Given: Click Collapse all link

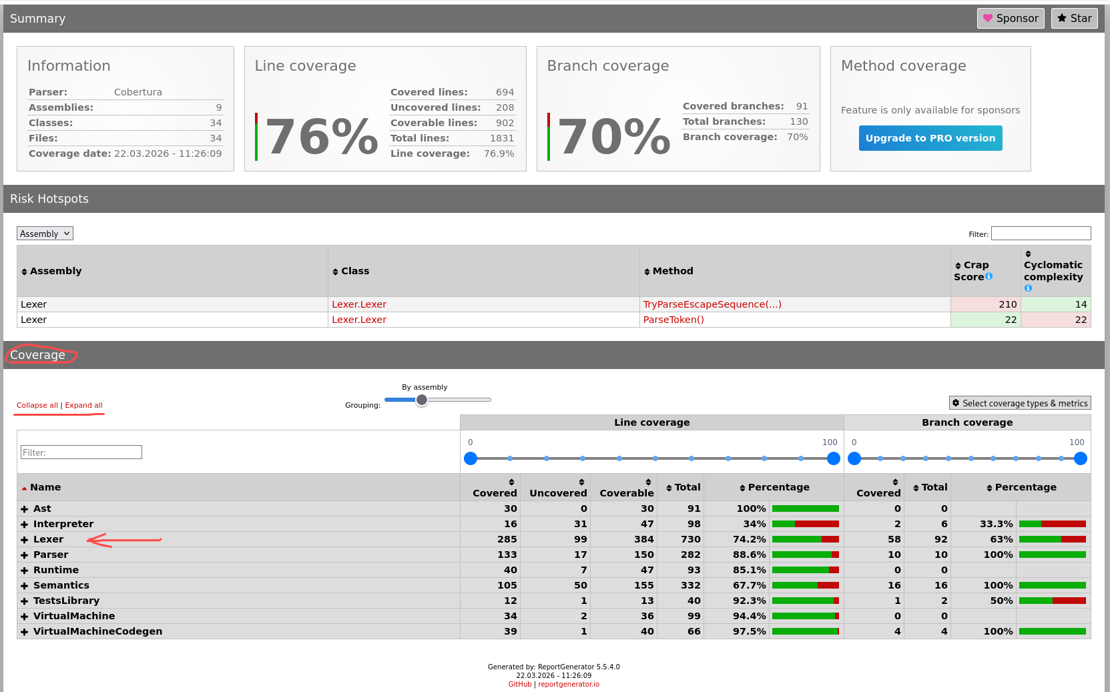Looking at the screenshot, I should 37,406.
